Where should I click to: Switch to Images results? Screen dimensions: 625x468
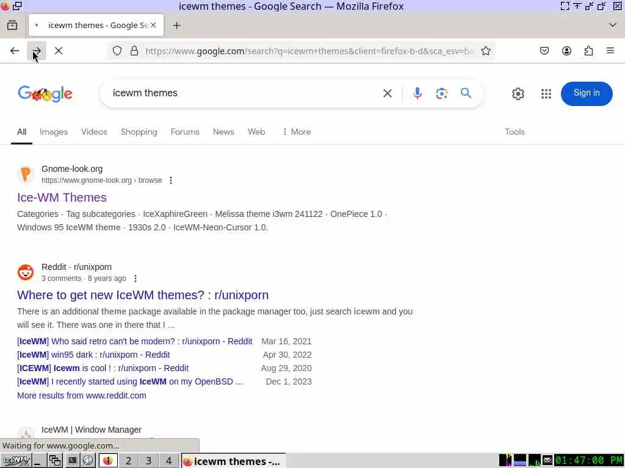pyautogui.click(x=54, y=132)
